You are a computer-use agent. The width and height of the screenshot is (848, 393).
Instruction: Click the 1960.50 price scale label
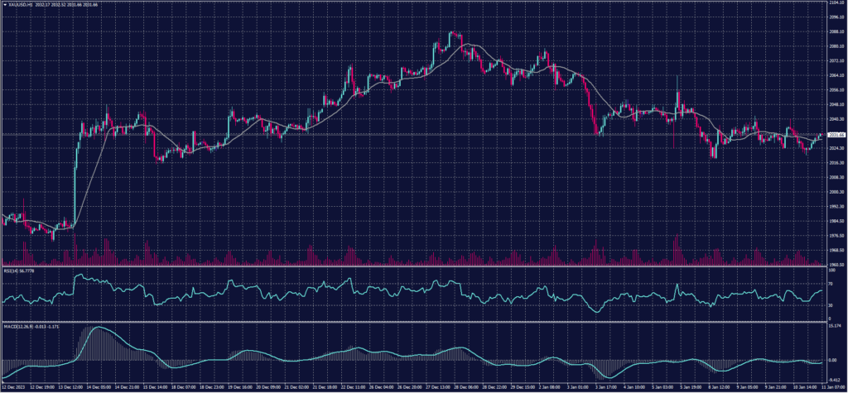(836, 264)
